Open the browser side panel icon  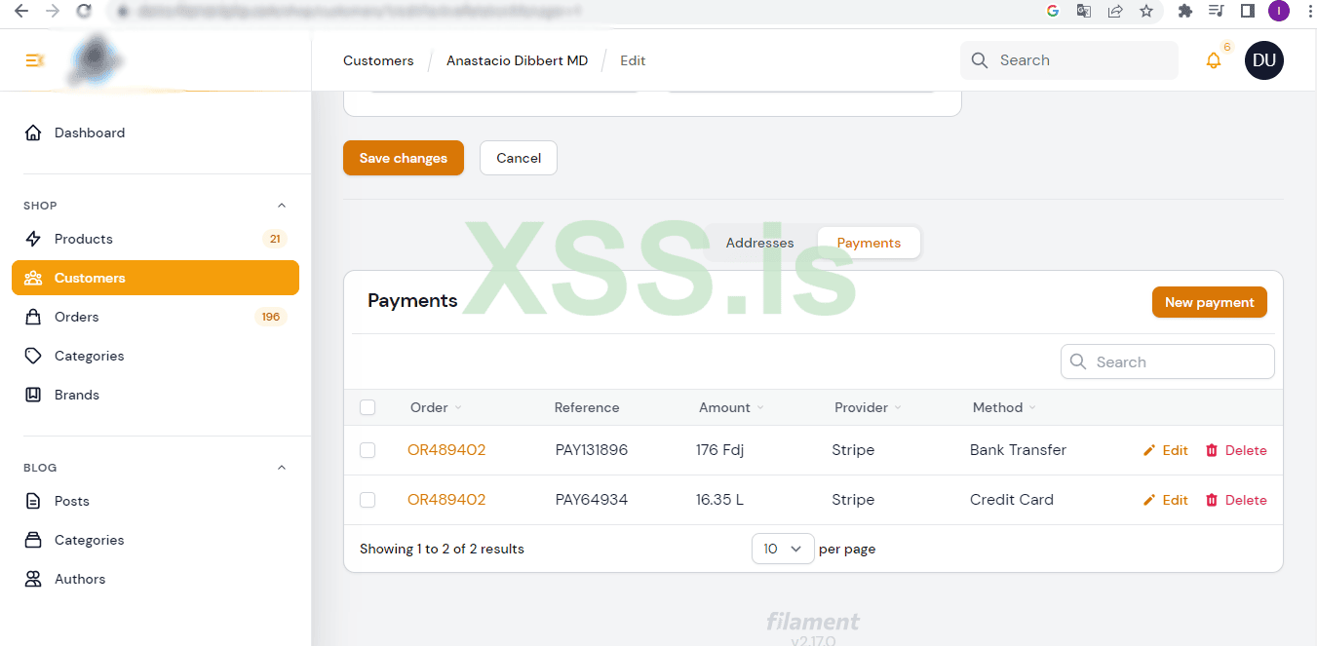pyautogui.click(x=1247, y=11)
